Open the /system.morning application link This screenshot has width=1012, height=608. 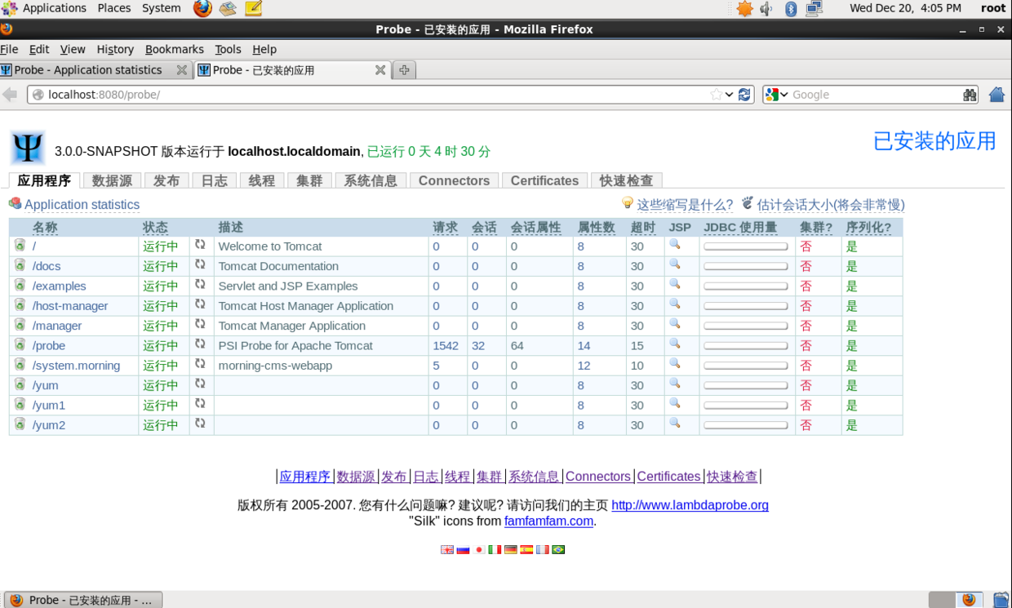pyautogui.click(x=76, y=365)
